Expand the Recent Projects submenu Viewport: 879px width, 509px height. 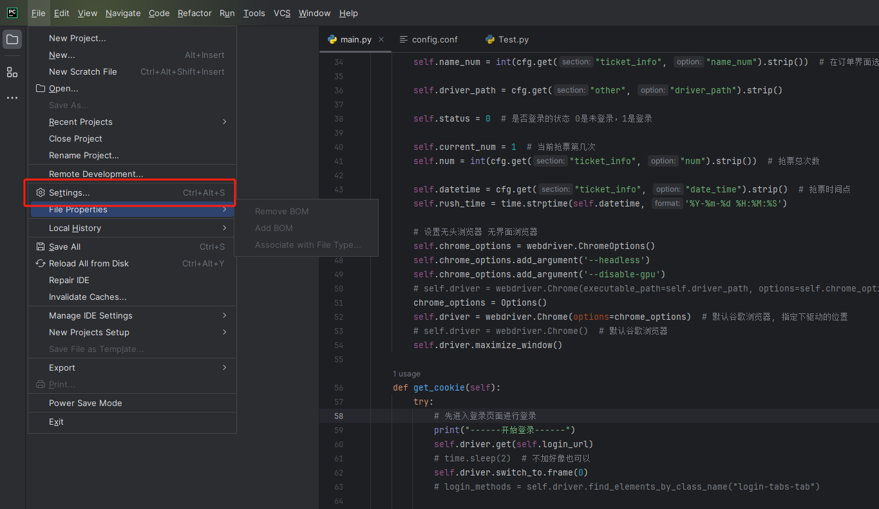pyautogui.click(x=80, y=122)
